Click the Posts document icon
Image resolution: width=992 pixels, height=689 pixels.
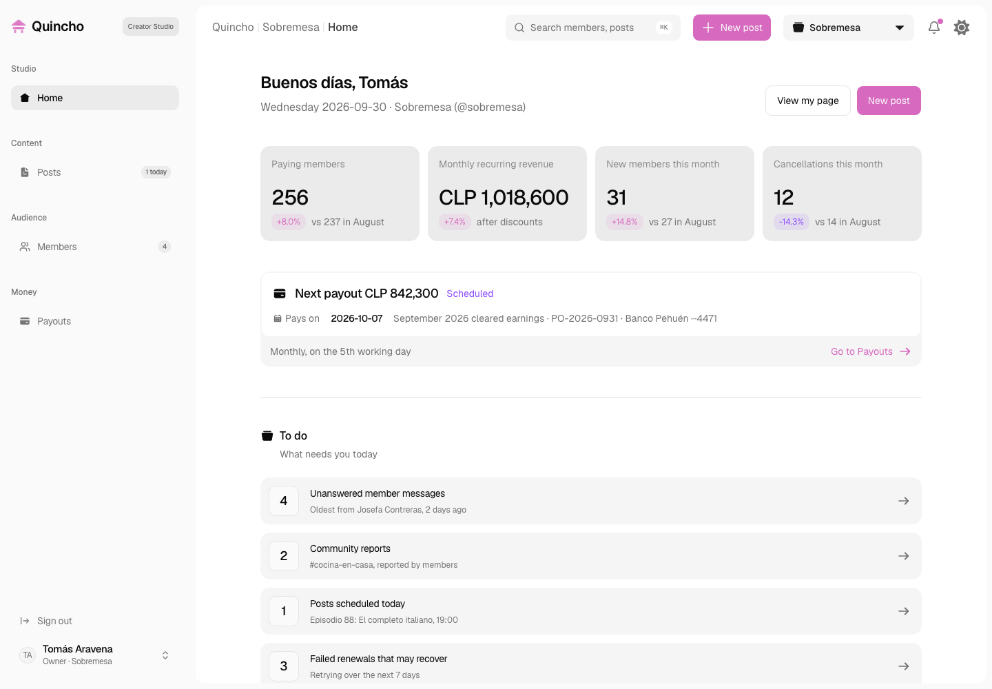[25, 172]
